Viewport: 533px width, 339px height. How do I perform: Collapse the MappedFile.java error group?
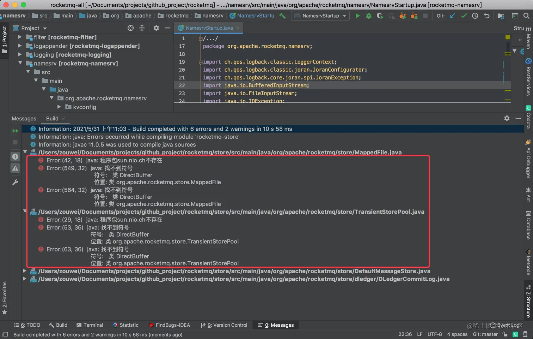pos(25,152)
